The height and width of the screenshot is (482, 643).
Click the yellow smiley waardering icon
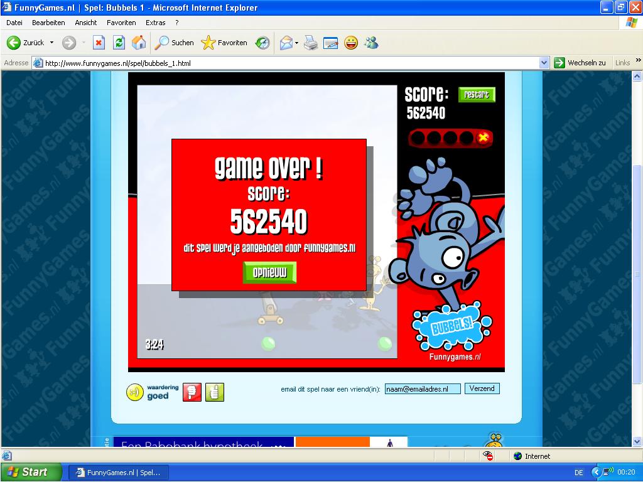pos(135,392)
